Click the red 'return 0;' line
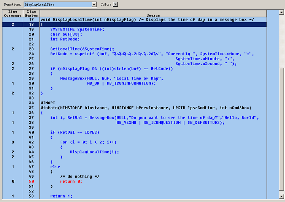Viewport: 285px width, 202px height. 71,181
